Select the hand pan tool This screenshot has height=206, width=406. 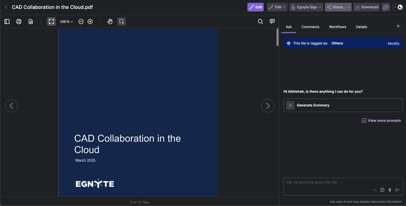pos(110,22)
